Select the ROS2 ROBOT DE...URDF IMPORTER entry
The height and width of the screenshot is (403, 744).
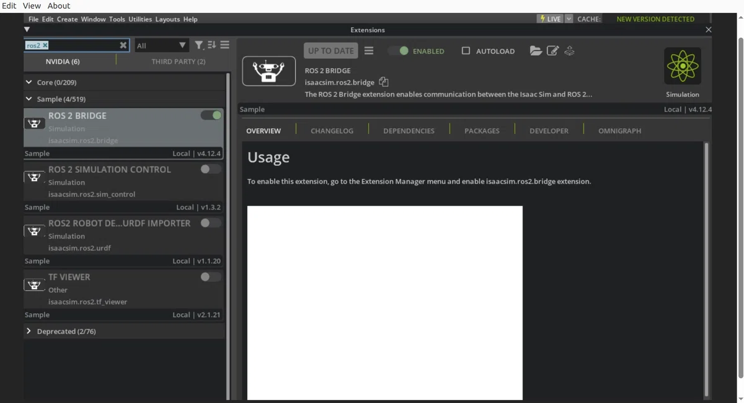[x=120, y=223]
